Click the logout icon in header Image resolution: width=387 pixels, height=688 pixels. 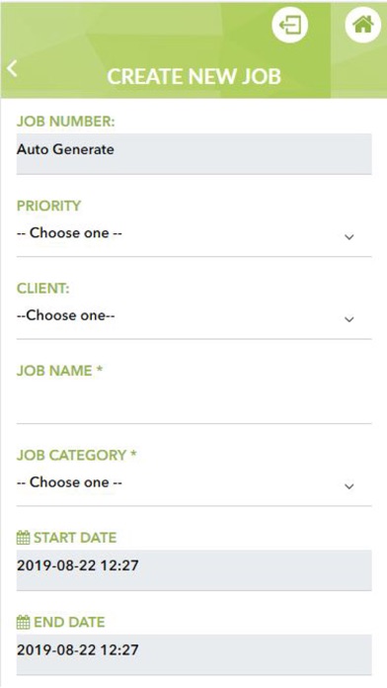click(289, 25)
